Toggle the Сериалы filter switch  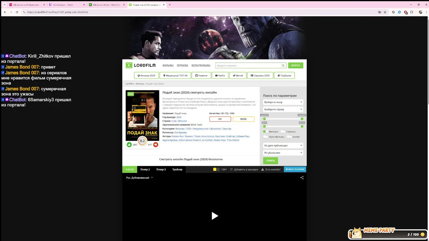point(283,132)
